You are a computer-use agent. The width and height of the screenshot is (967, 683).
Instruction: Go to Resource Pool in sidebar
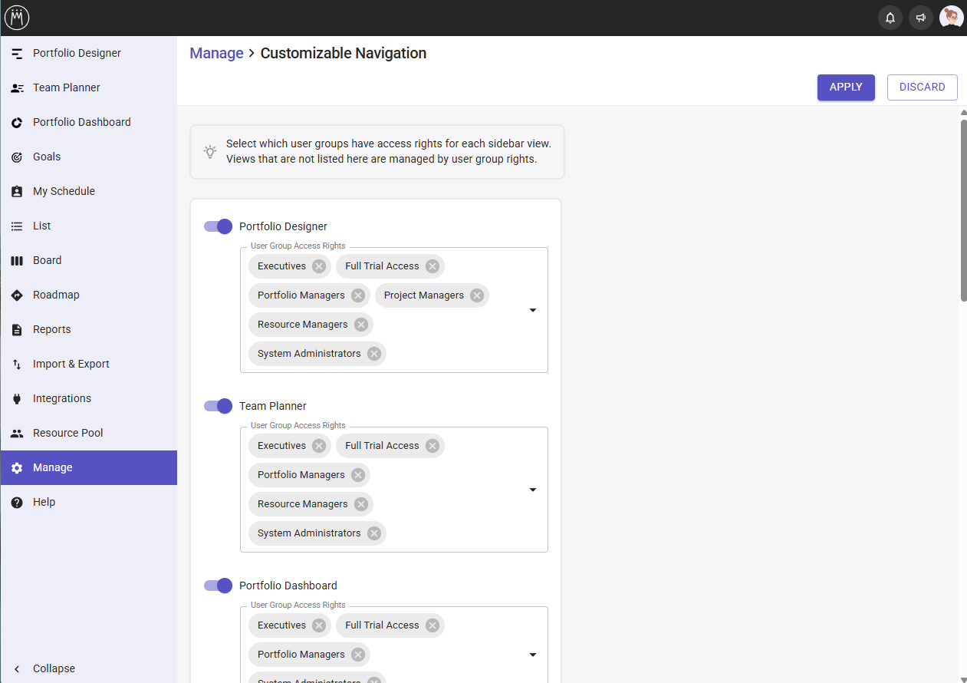(x=67, y=433)
